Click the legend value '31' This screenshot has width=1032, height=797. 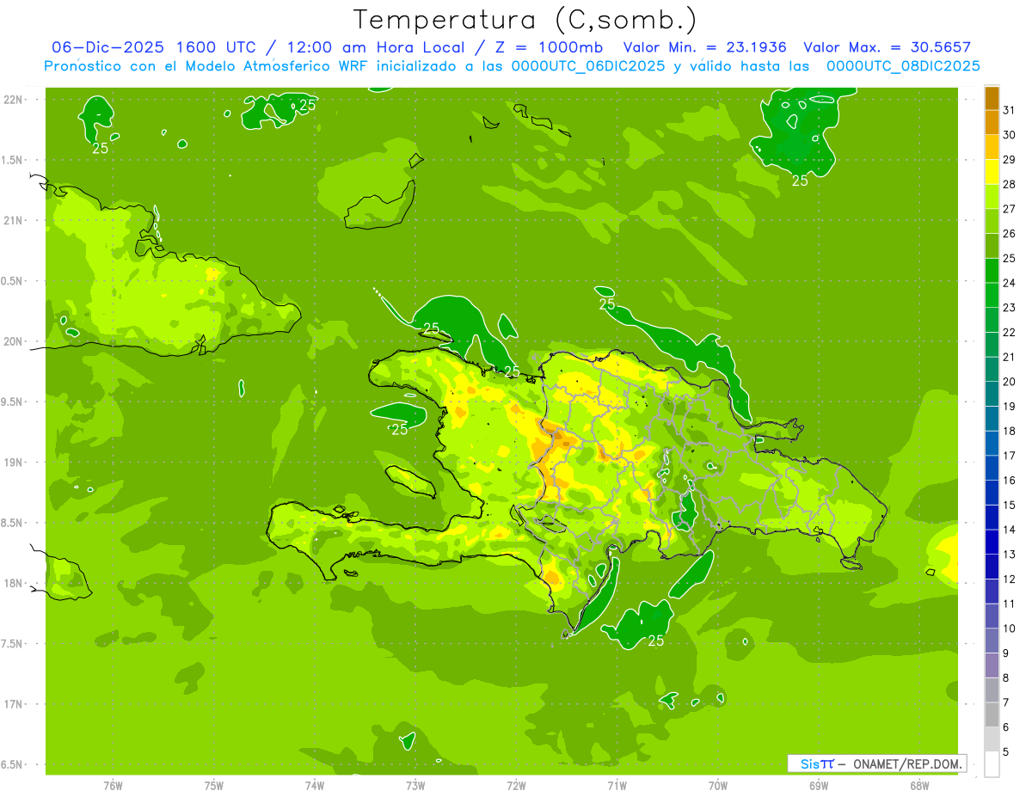tap(1010, 110)
